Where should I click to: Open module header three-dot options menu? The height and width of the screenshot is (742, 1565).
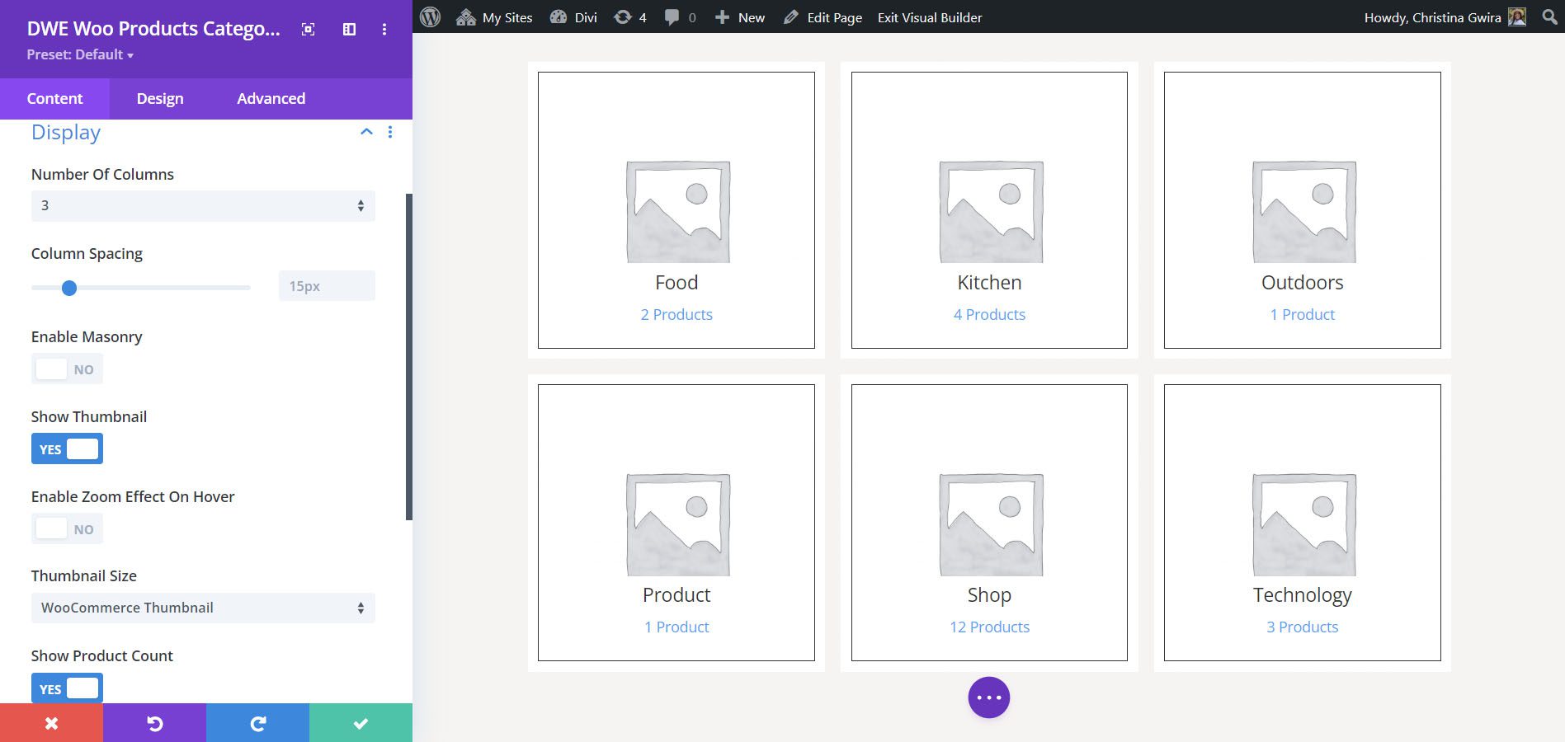[x=384, y=30]
